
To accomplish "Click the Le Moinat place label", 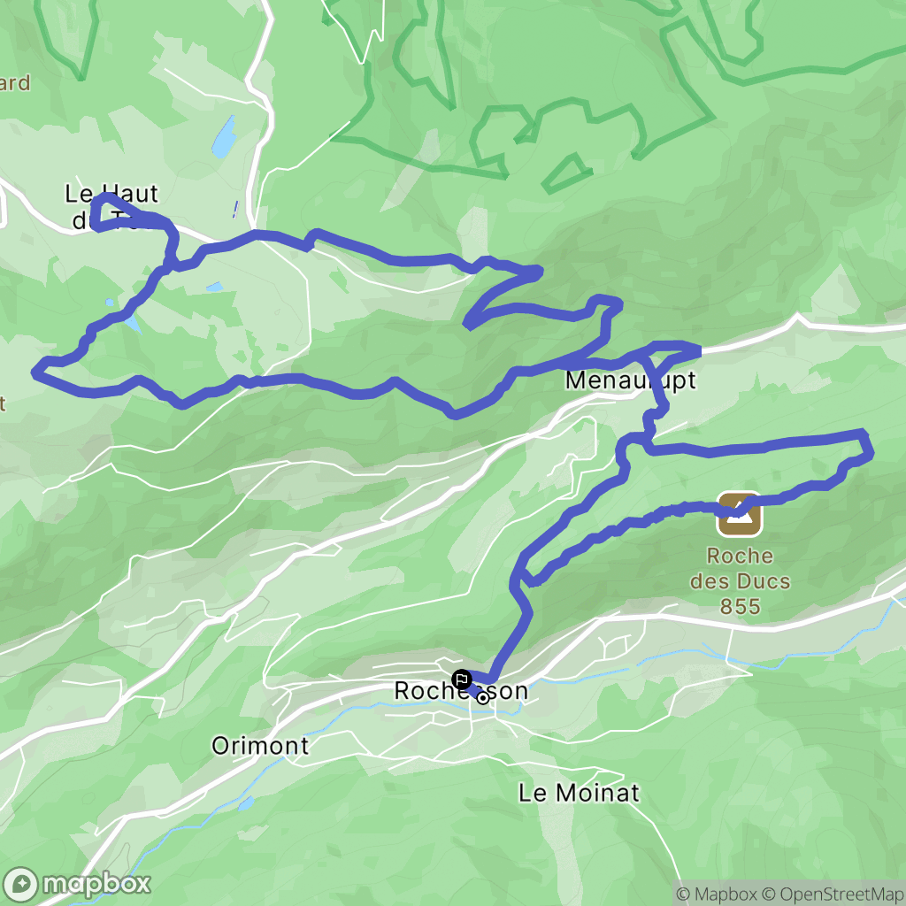I will coord(579,793).
